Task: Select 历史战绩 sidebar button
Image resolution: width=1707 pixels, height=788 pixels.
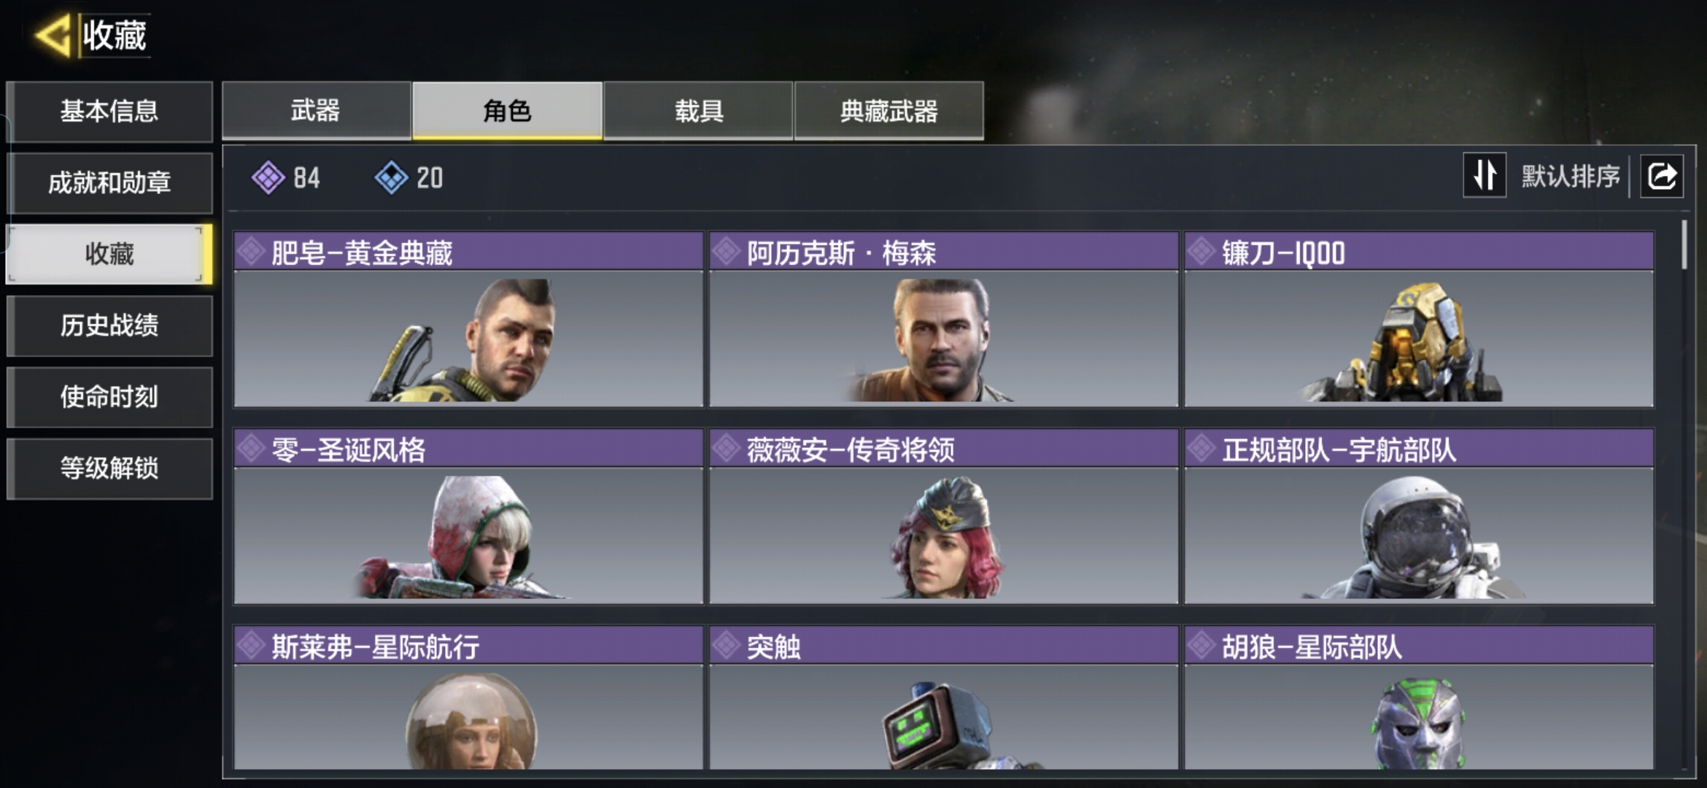Action: (109, 325)
